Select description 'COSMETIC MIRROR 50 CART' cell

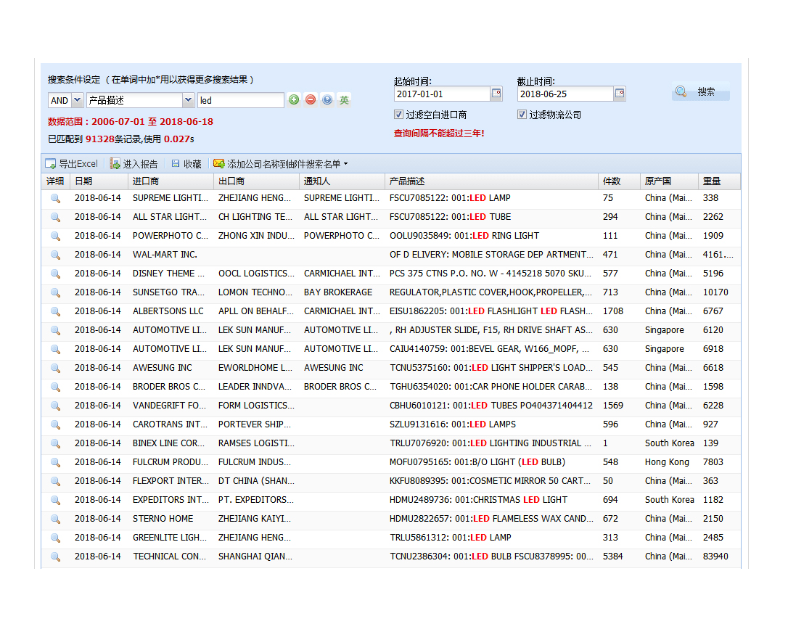[x=490, y=481]
